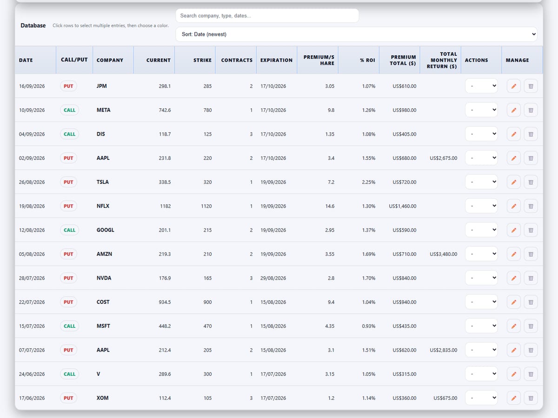The height and width of the screenshot is (418, 558).
Task: Delete the META row using trash icon
Action: click(x=531, y=110)
